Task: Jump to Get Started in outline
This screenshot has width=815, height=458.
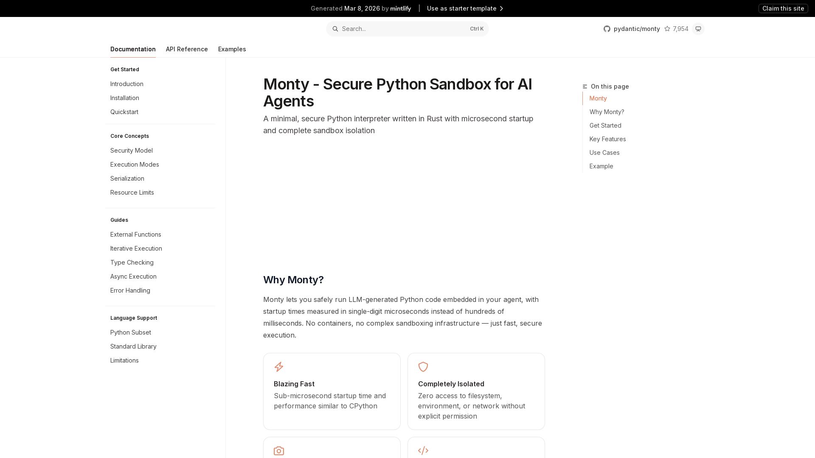Action: [605, 126]
